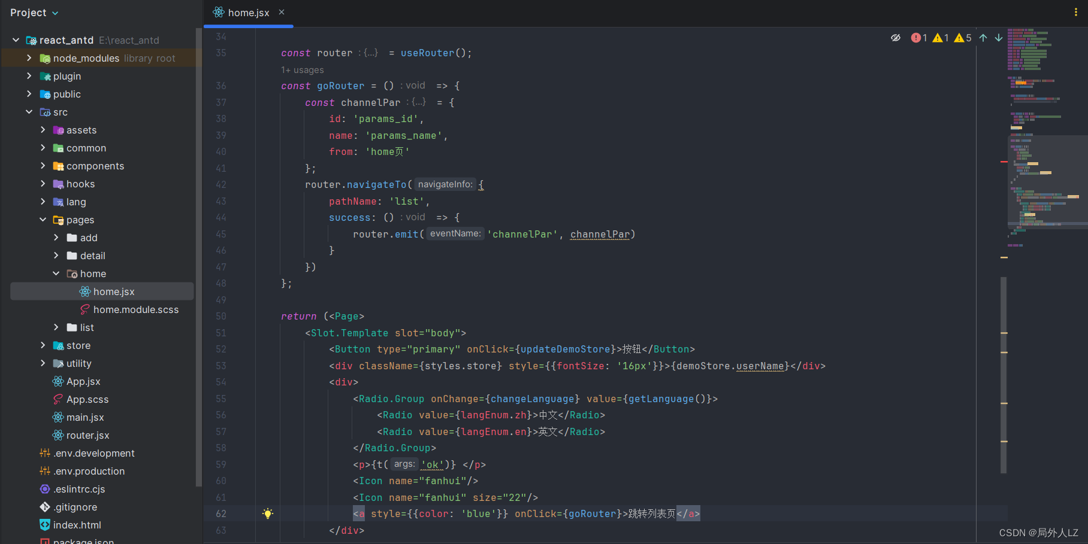Click the utility folder icon
This screenshot has height=544, width=1088.
click(58, 363)
